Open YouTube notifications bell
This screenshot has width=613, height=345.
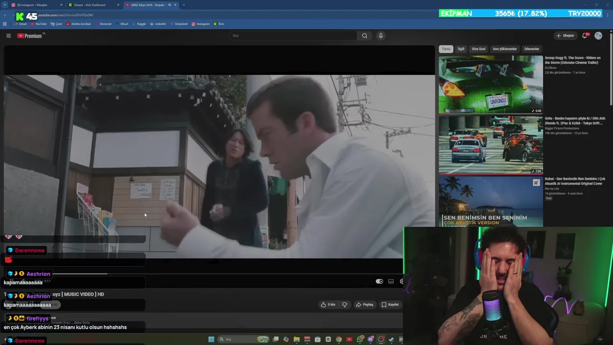tap(585, 35)
